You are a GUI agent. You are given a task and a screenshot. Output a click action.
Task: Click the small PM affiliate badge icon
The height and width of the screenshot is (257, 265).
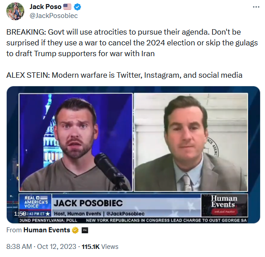tap(85, 230)
